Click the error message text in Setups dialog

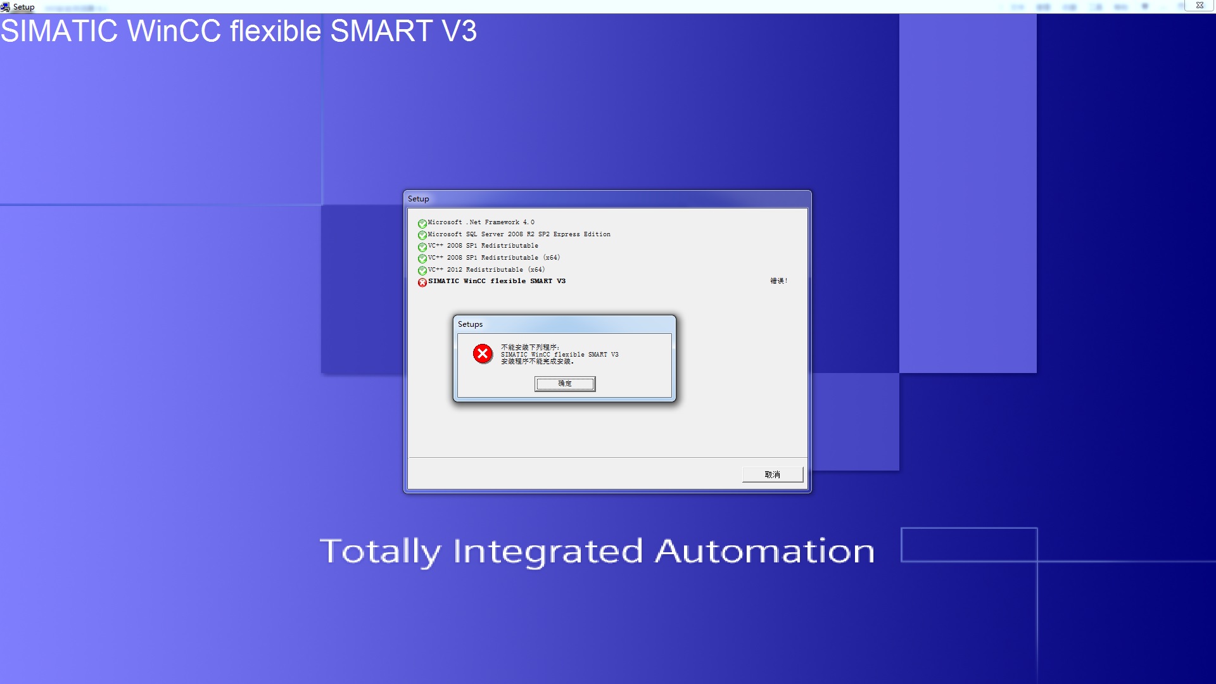point(559,354)
